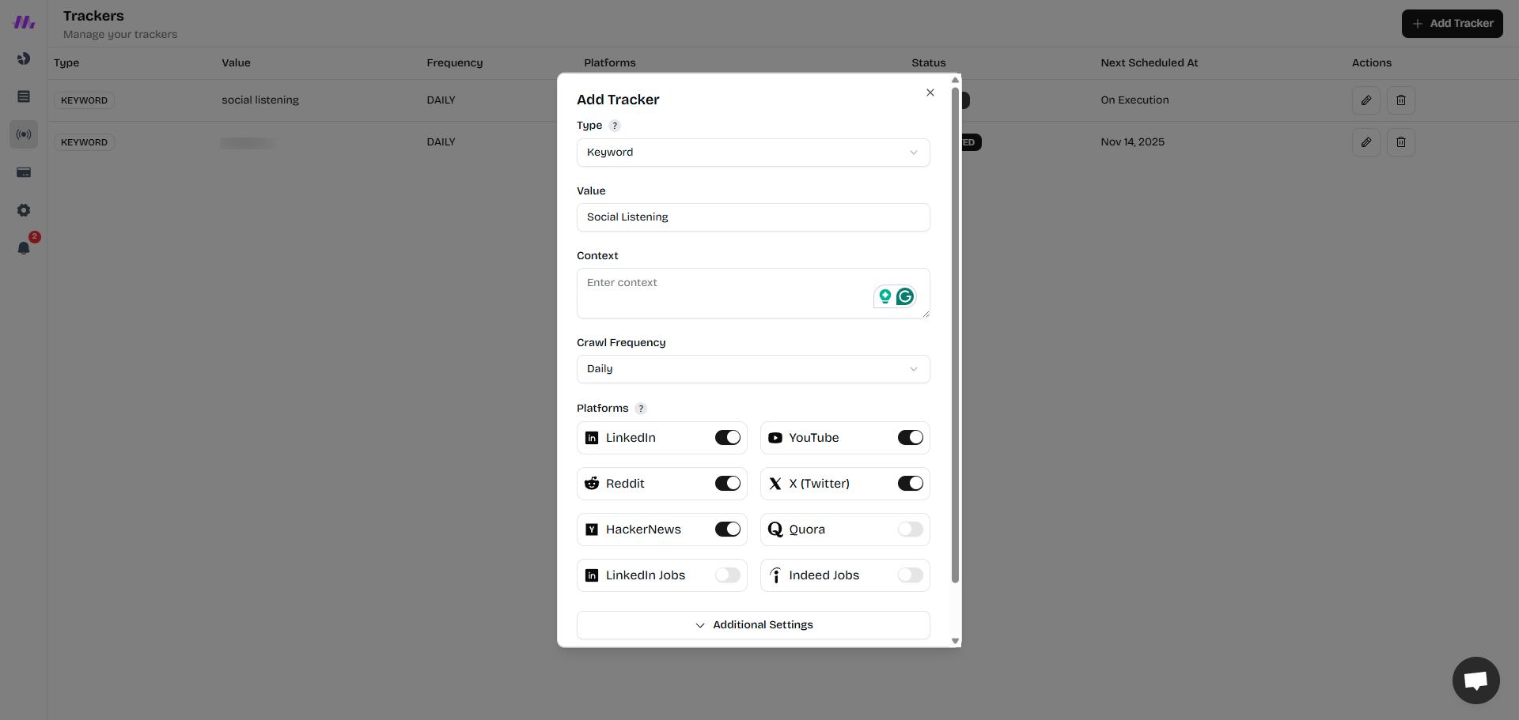This screenshot has width=1519, height=720.
Task: Click inside the Social Listening value field
Action: click(752, 217)
